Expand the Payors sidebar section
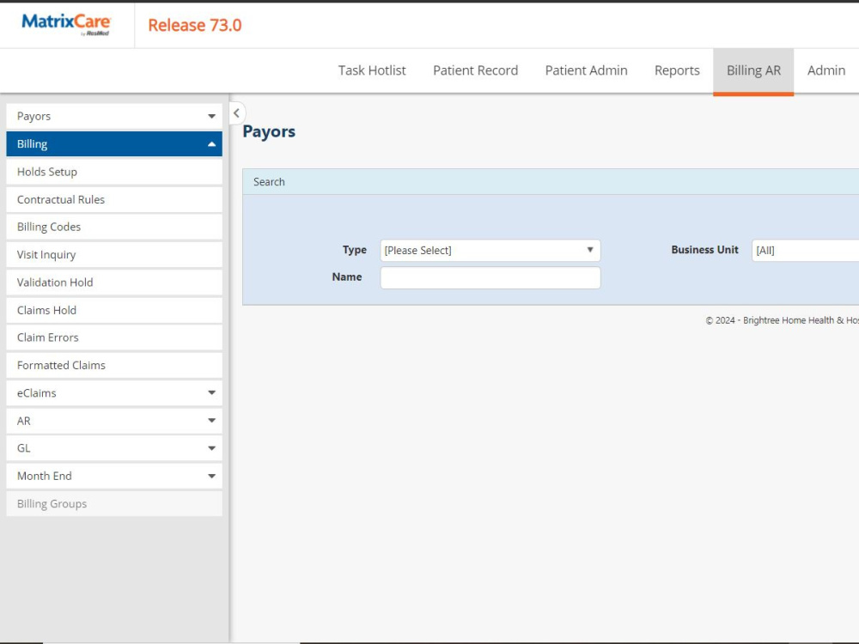The width and height of the screenshot is (859, 644). coord(114,116)
